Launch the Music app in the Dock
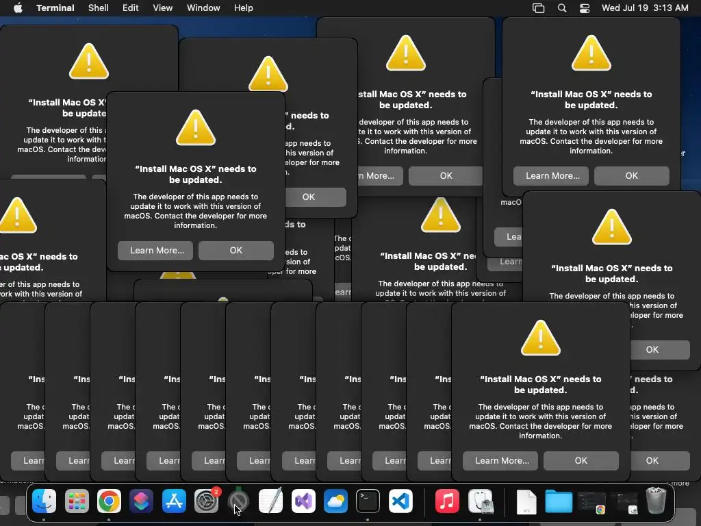 (447, 501)
